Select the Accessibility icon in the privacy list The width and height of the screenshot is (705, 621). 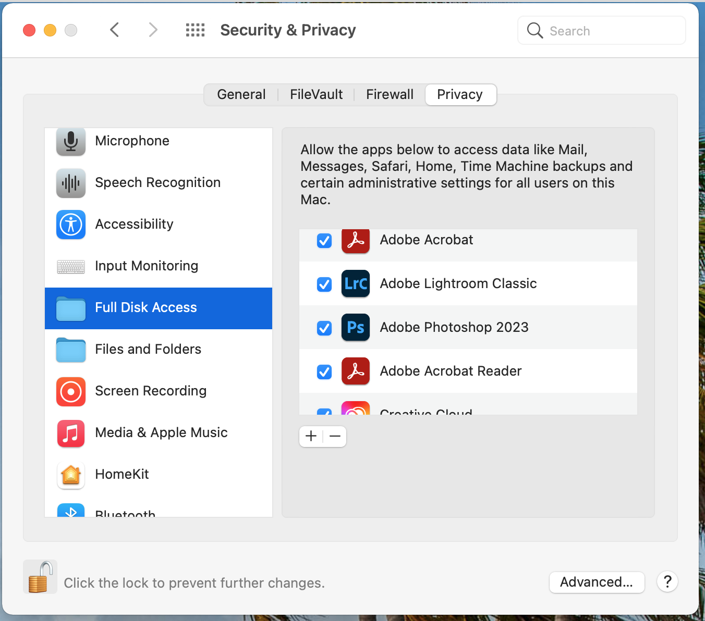71,225
